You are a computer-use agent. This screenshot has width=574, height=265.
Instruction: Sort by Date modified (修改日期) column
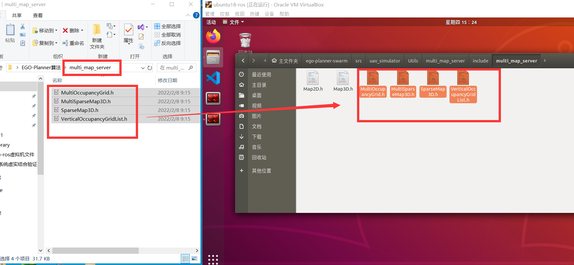[168, 80]
